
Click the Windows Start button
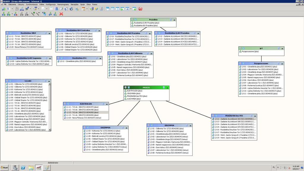pos(4,167)
